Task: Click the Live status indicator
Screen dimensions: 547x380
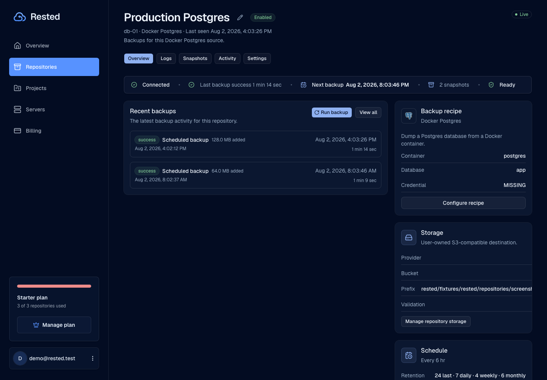Action: click(522, 14)
